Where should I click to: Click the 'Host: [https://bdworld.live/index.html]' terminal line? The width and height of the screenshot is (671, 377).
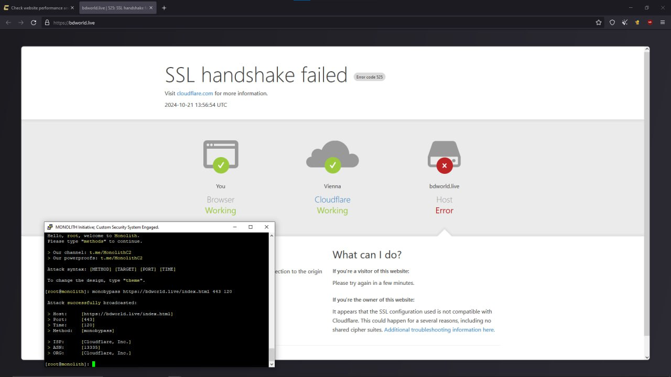(110, 314)
